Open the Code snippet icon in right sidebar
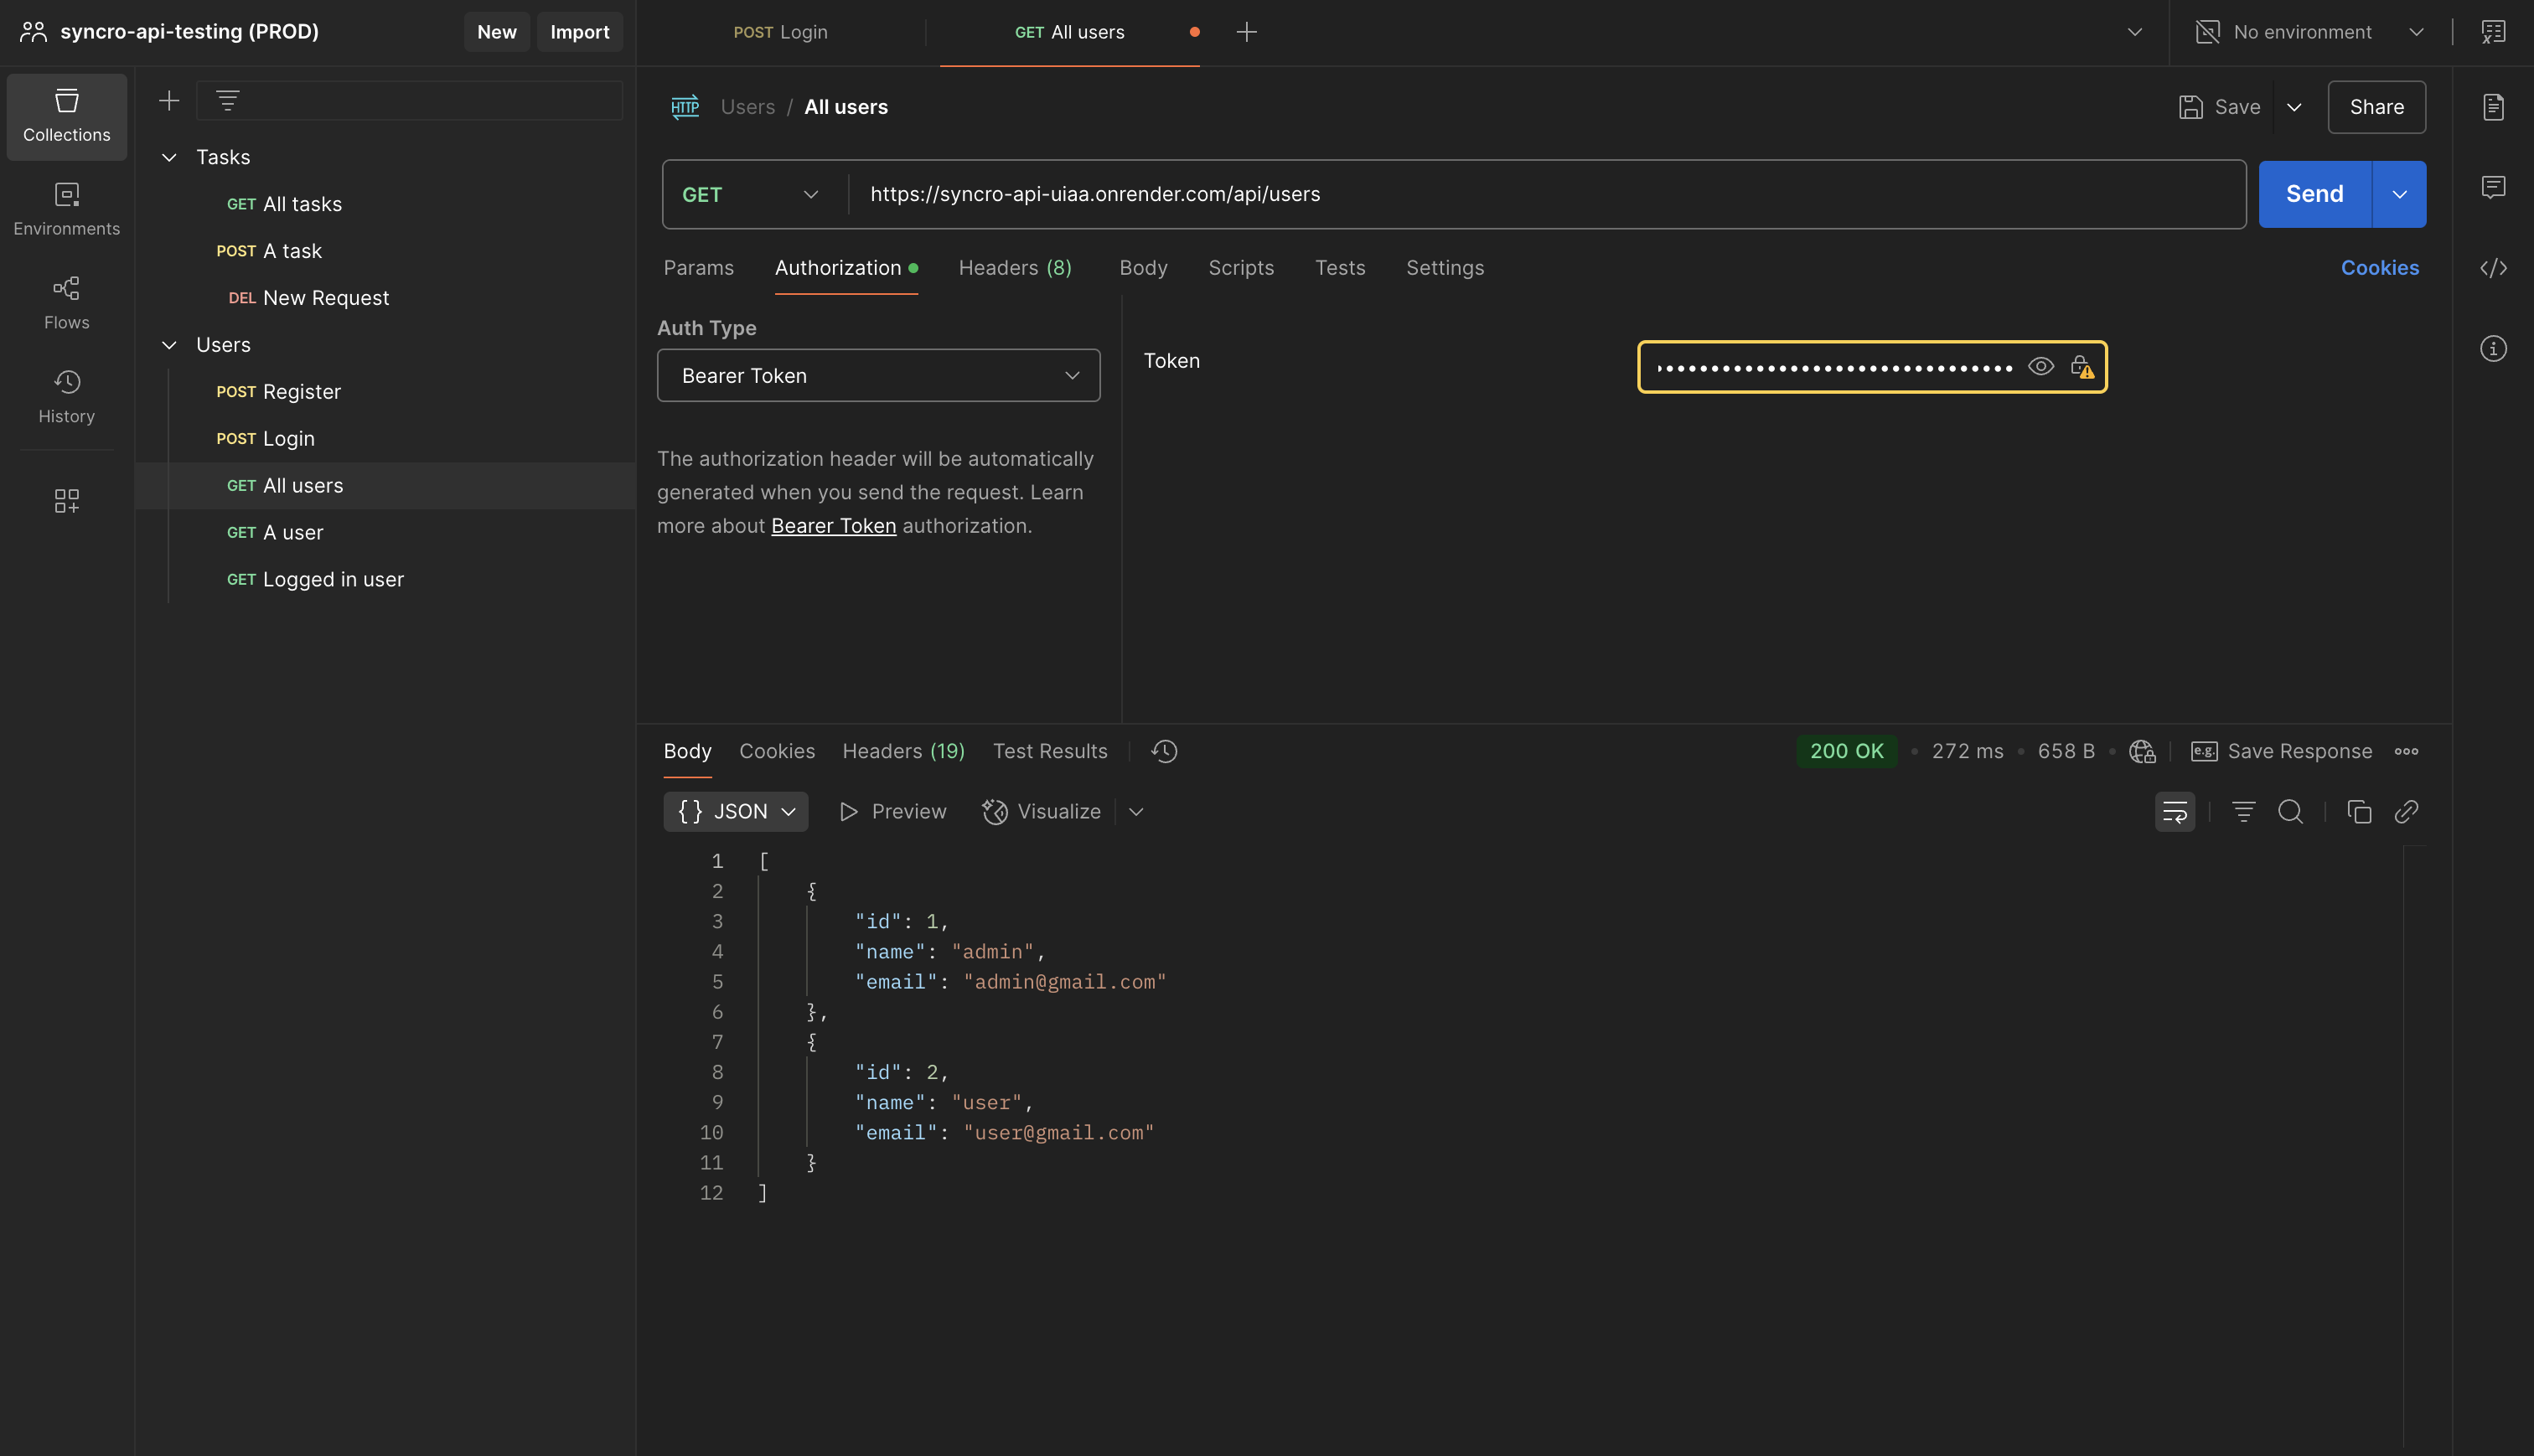Image resolution: width=2534 pixels, height=1456 pixels. (2493, 268)
